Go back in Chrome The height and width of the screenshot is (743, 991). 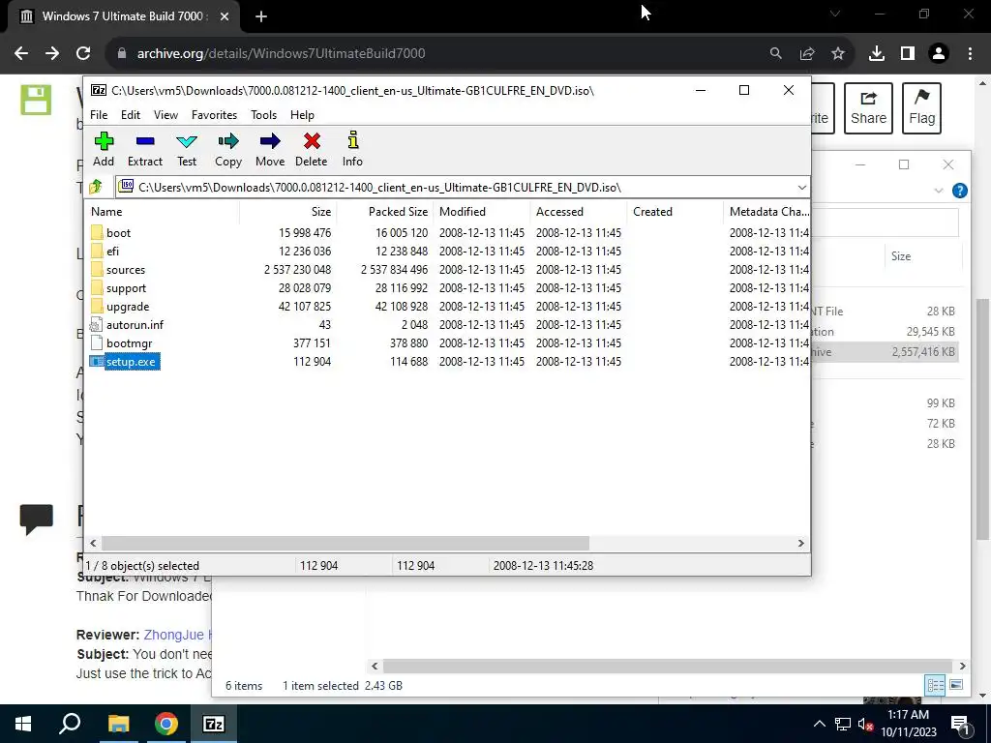(21, 54)
